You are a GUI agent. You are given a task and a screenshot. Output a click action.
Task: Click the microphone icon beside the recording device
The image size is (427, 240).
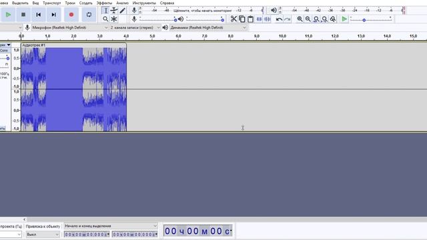(x=27, y=27)
